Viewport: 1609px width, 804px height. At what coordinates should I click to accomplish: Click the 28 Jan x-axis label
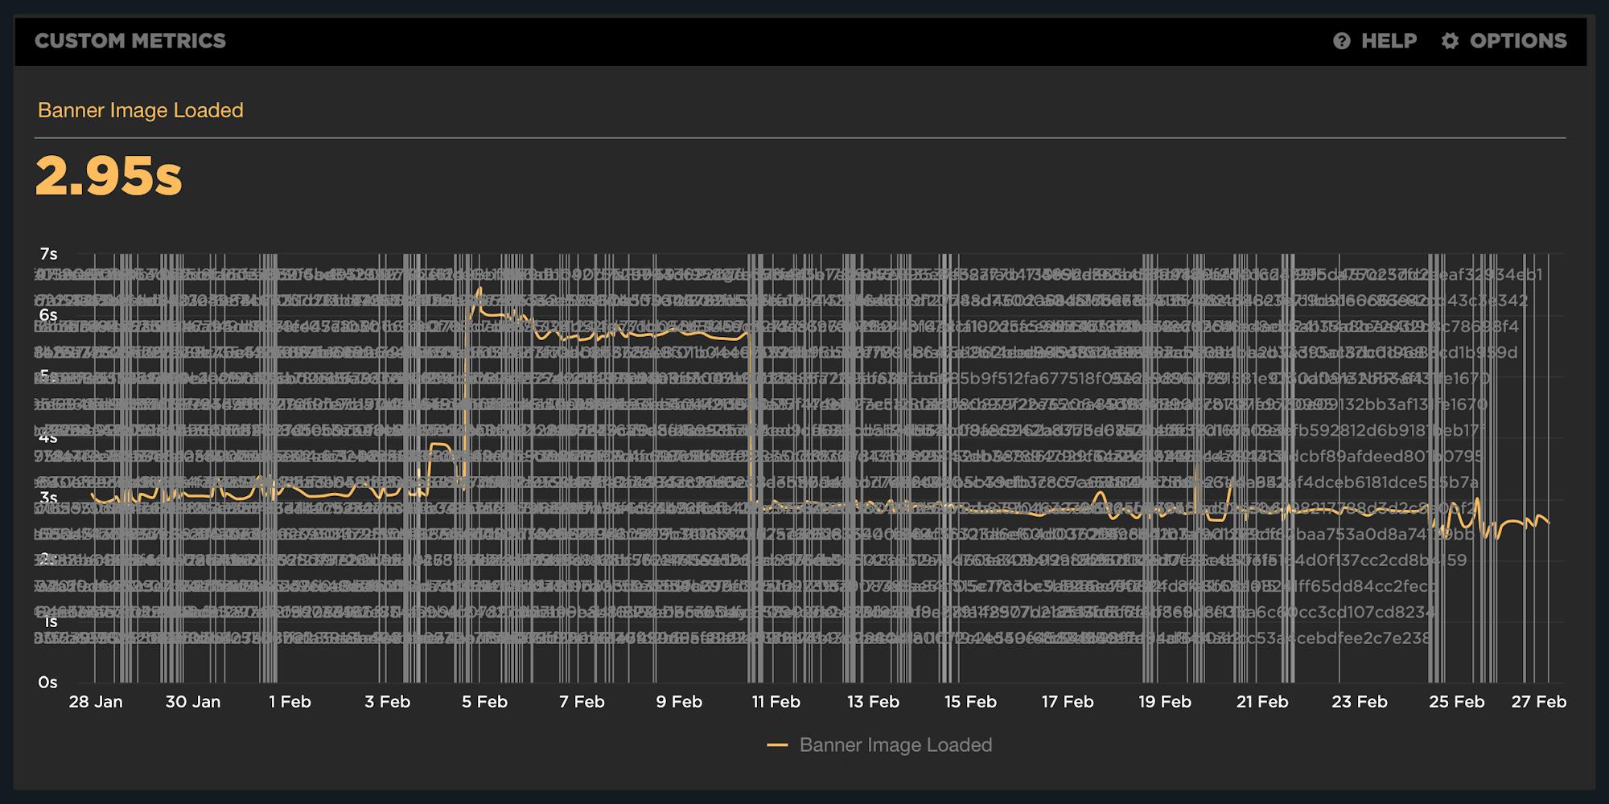(x=96, y=702)
